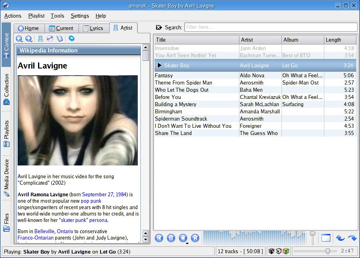Click the Wikipedia back navigation arrow
360x258 pixels.
(x=19, y=39)
